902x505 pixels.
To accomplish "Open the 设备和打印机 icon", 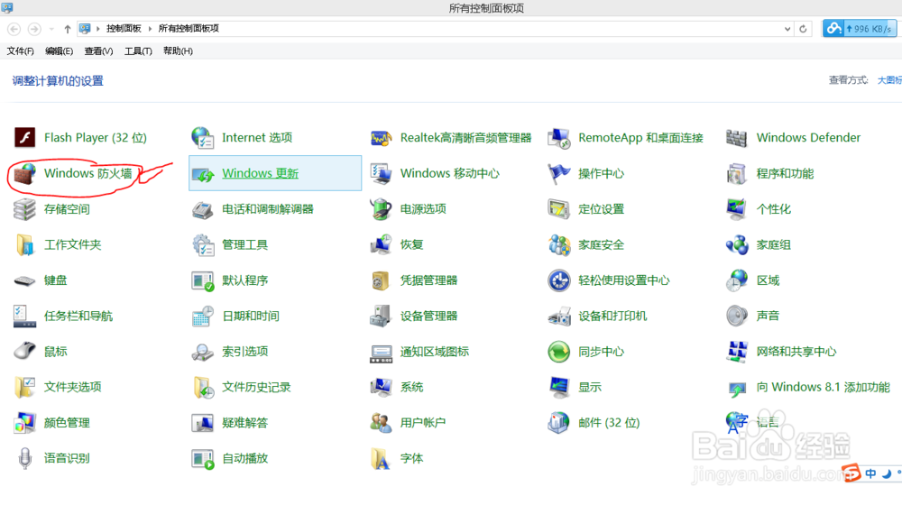I will 558,316.
